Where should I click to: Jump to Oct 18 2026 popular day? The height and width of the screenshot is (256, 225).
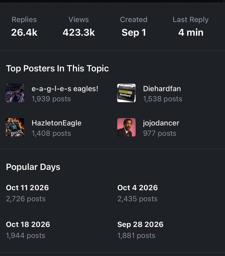click(x=28, y=225)
